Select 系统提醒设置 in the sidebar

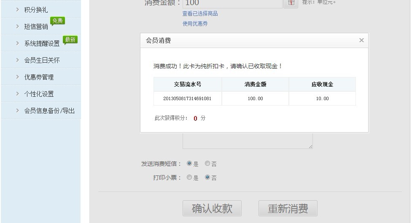pyautogui.click(x=42, y=43)
